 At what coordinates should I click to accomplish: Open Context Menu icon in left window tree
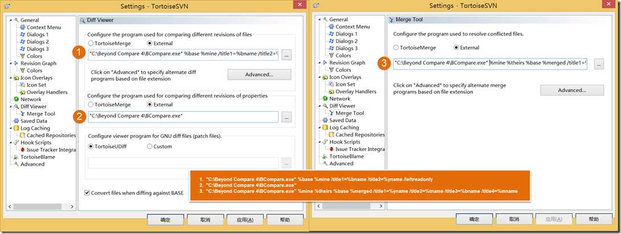click(23, 27)
